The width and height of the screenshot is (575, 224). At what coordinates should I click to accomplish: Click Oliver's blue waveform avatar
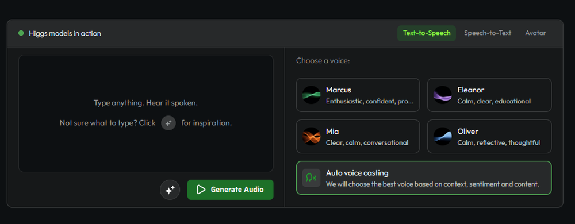443,136
